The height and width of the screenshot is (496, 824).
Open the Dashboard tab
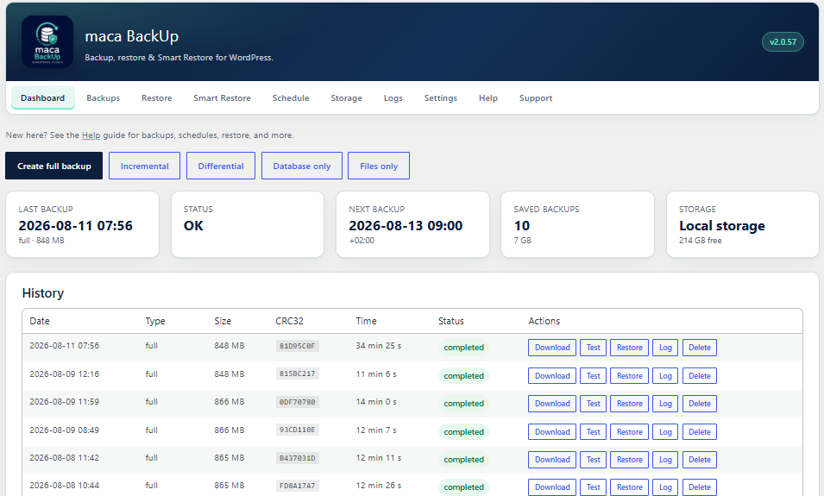coord(42,97)
